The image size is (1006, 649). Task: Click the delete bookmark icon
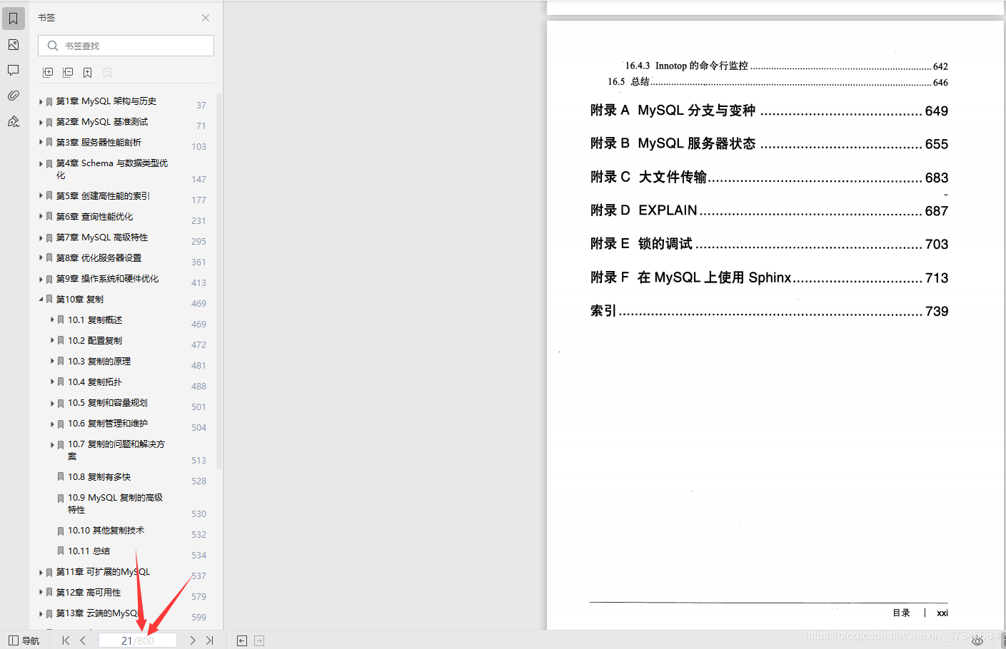click(107, 73)
